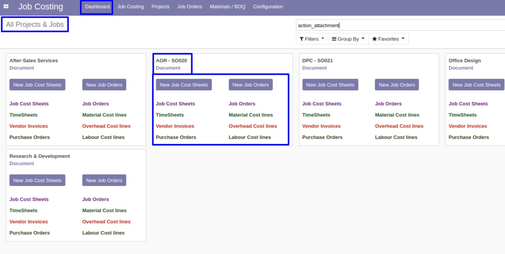Open Purchase Orders in After-Sales Services card

pos(30,137)
